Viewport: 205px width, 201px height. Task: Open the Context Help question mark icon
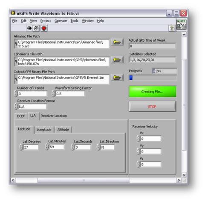click(172, 28)
